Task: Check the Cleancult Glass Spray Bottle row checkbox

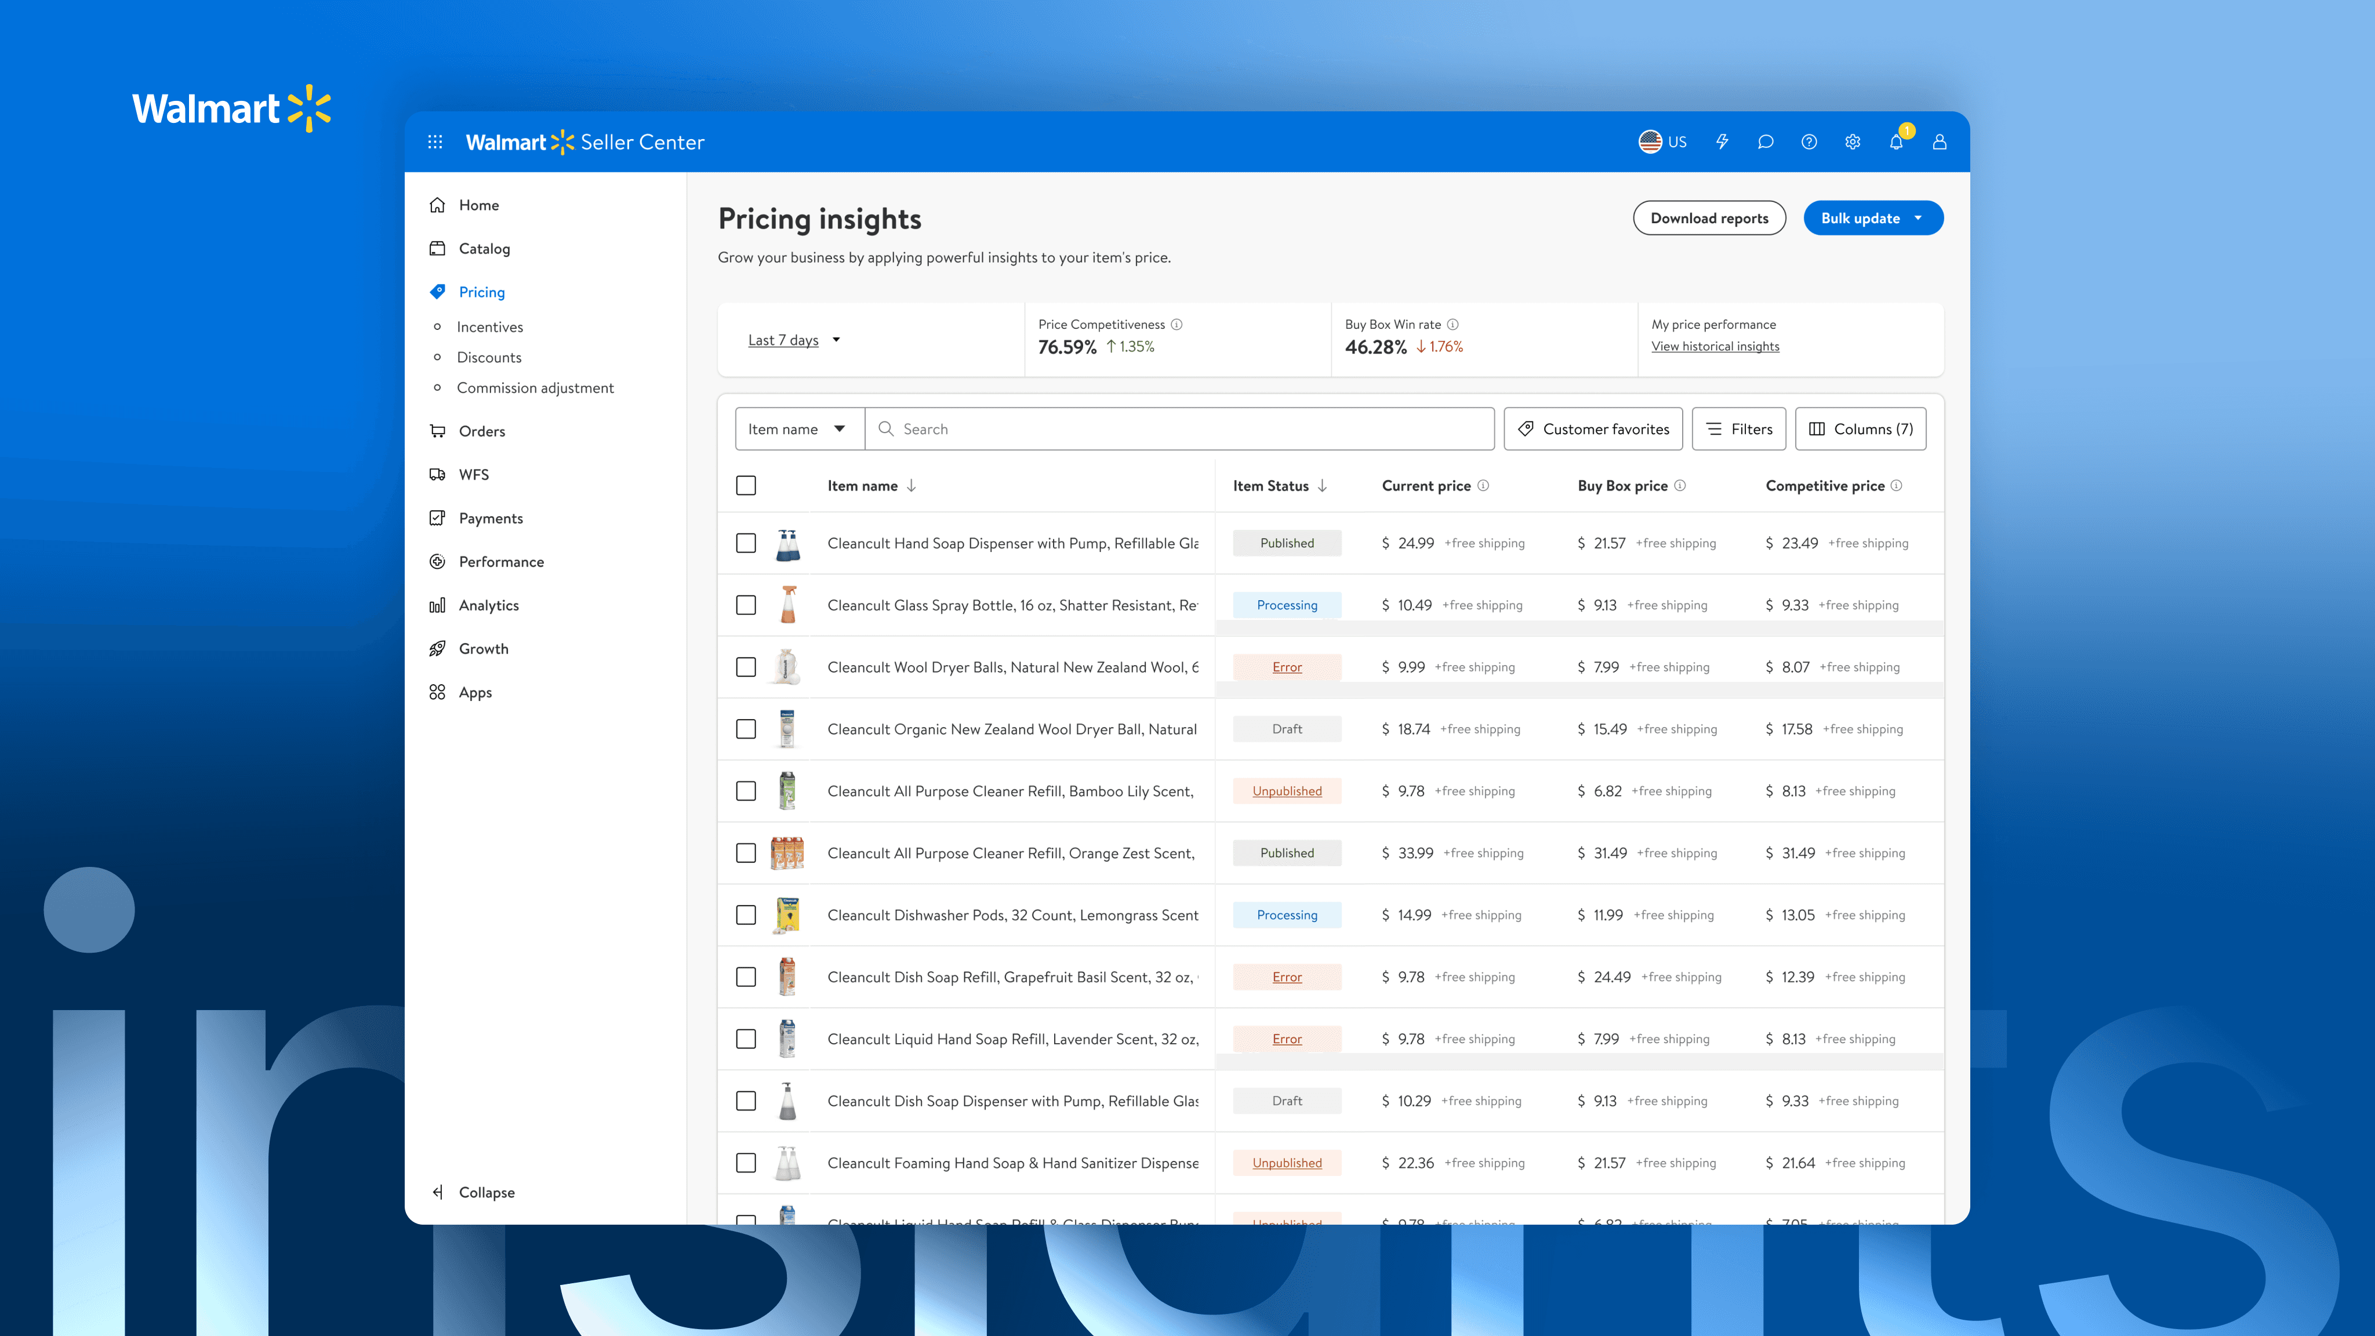Action: click(x=746, y=605)
